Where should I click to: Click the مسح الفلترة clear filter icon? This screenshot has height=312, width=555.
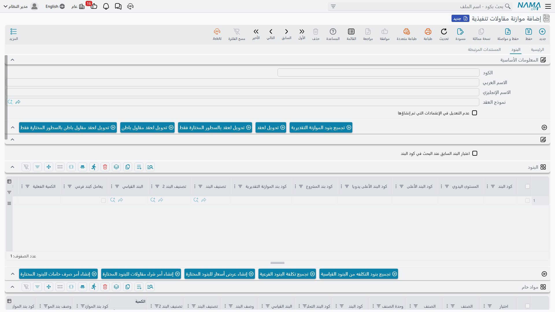pyautogui.click(x=237, y=34)
